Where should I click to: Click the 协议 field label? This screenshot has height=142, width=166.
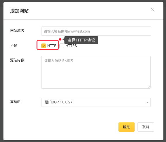click(14, 46)
